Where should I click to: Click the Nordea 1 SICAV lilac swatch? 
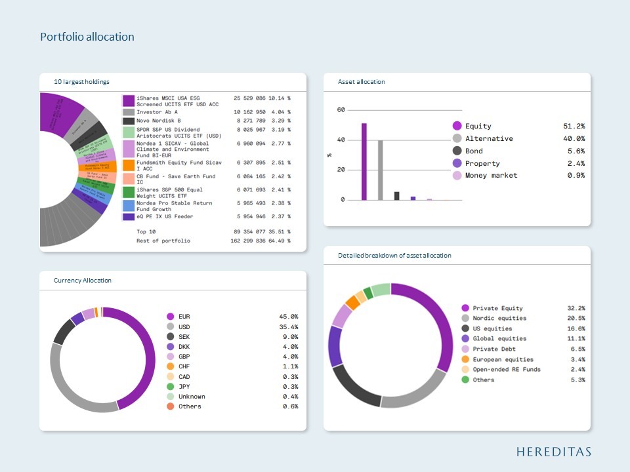click(x=129, y=149)
